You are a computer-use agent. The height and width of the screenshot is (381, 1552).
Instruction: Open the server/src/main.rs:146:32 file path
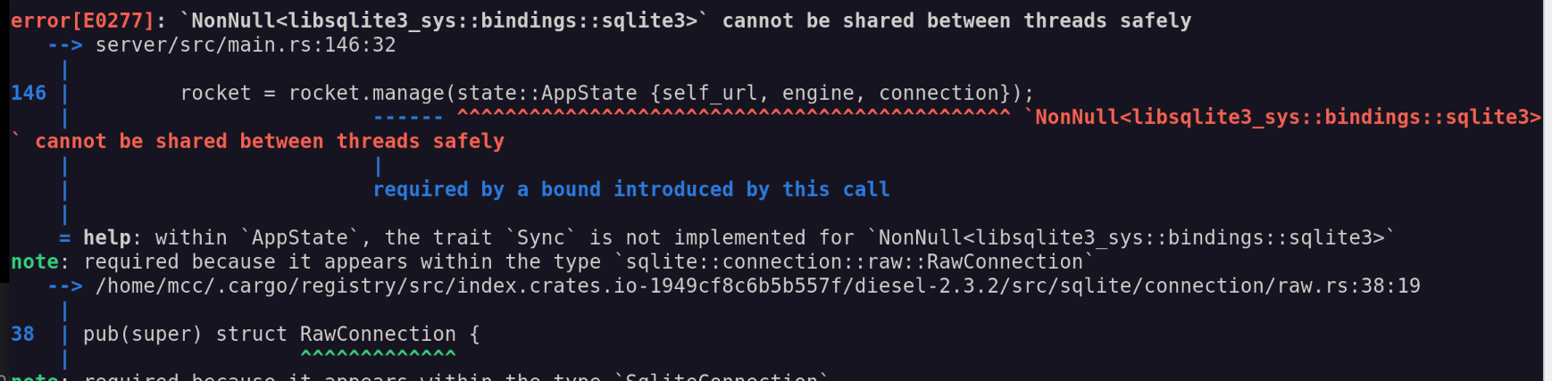245,45
